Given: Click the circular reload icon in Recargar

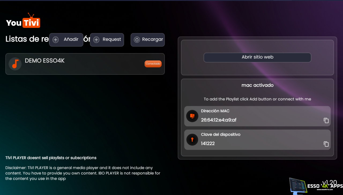Looking at the screenshot, I should tap(137, 40).
